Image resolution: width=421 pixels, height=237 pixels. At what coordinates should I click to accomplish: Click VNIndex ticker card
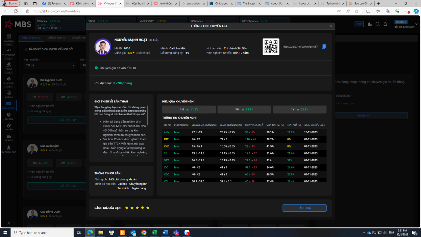(x=60, y=24)
